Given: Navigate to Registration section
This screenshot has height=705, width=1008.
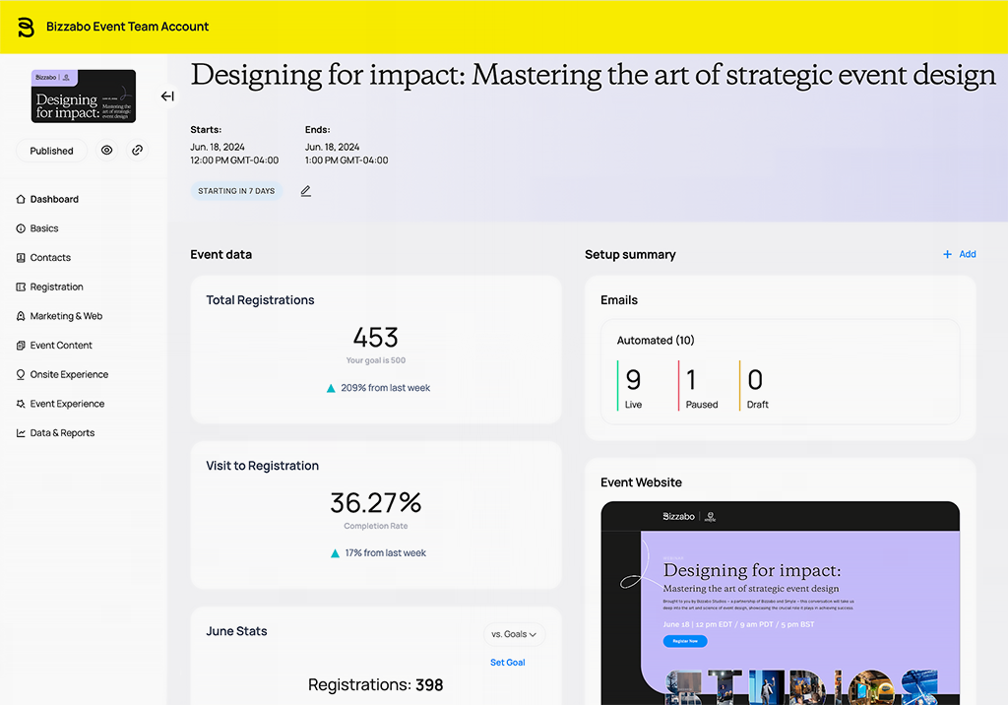Looking at the screenshot, I should [x=56, y=287].
